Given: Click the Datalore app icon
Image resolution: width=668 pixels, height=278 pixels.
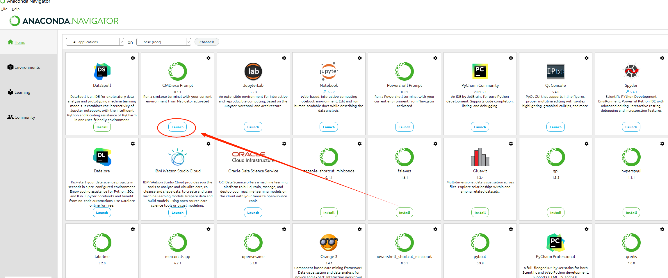Looking at the screenshot, I should (102, 157).
